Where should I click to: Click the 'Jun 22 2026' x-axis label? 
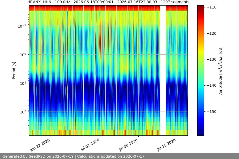tap(40, 145)
